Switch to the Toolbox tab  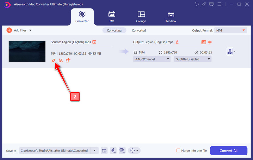[170, 17]
